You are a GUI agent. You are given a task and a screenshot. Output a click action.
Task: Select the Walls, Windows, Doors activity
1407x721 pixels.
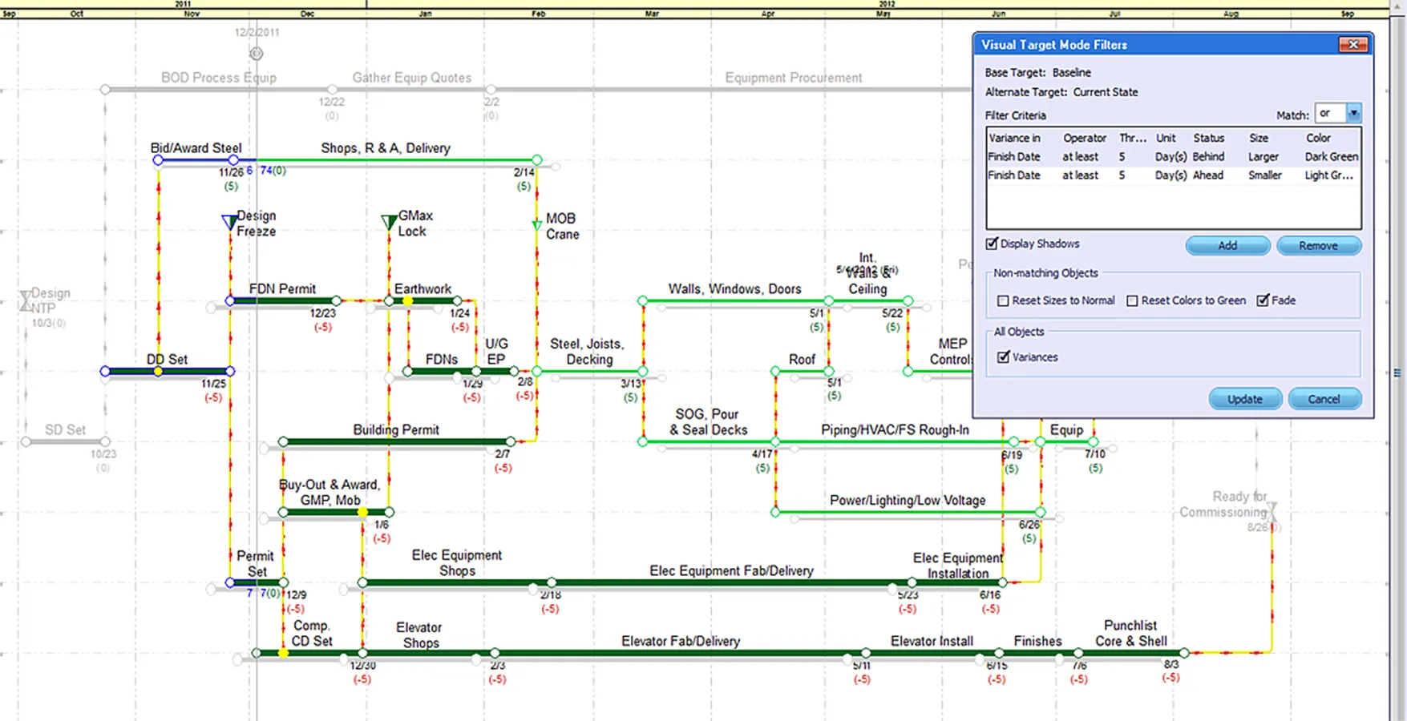tap(734, 288)
